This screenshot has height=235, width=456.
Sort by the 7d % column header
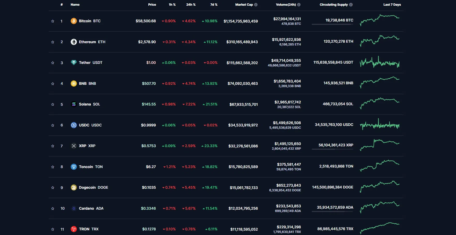pos(214,5)
